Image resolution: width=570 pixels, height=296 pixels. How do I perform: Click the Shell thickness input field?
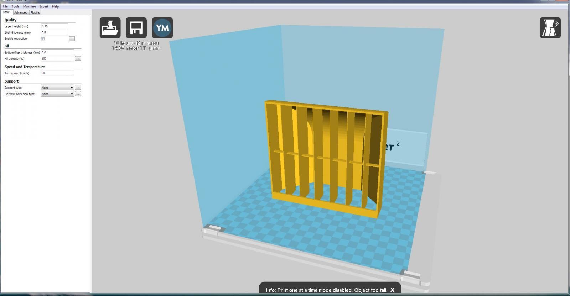54,32
